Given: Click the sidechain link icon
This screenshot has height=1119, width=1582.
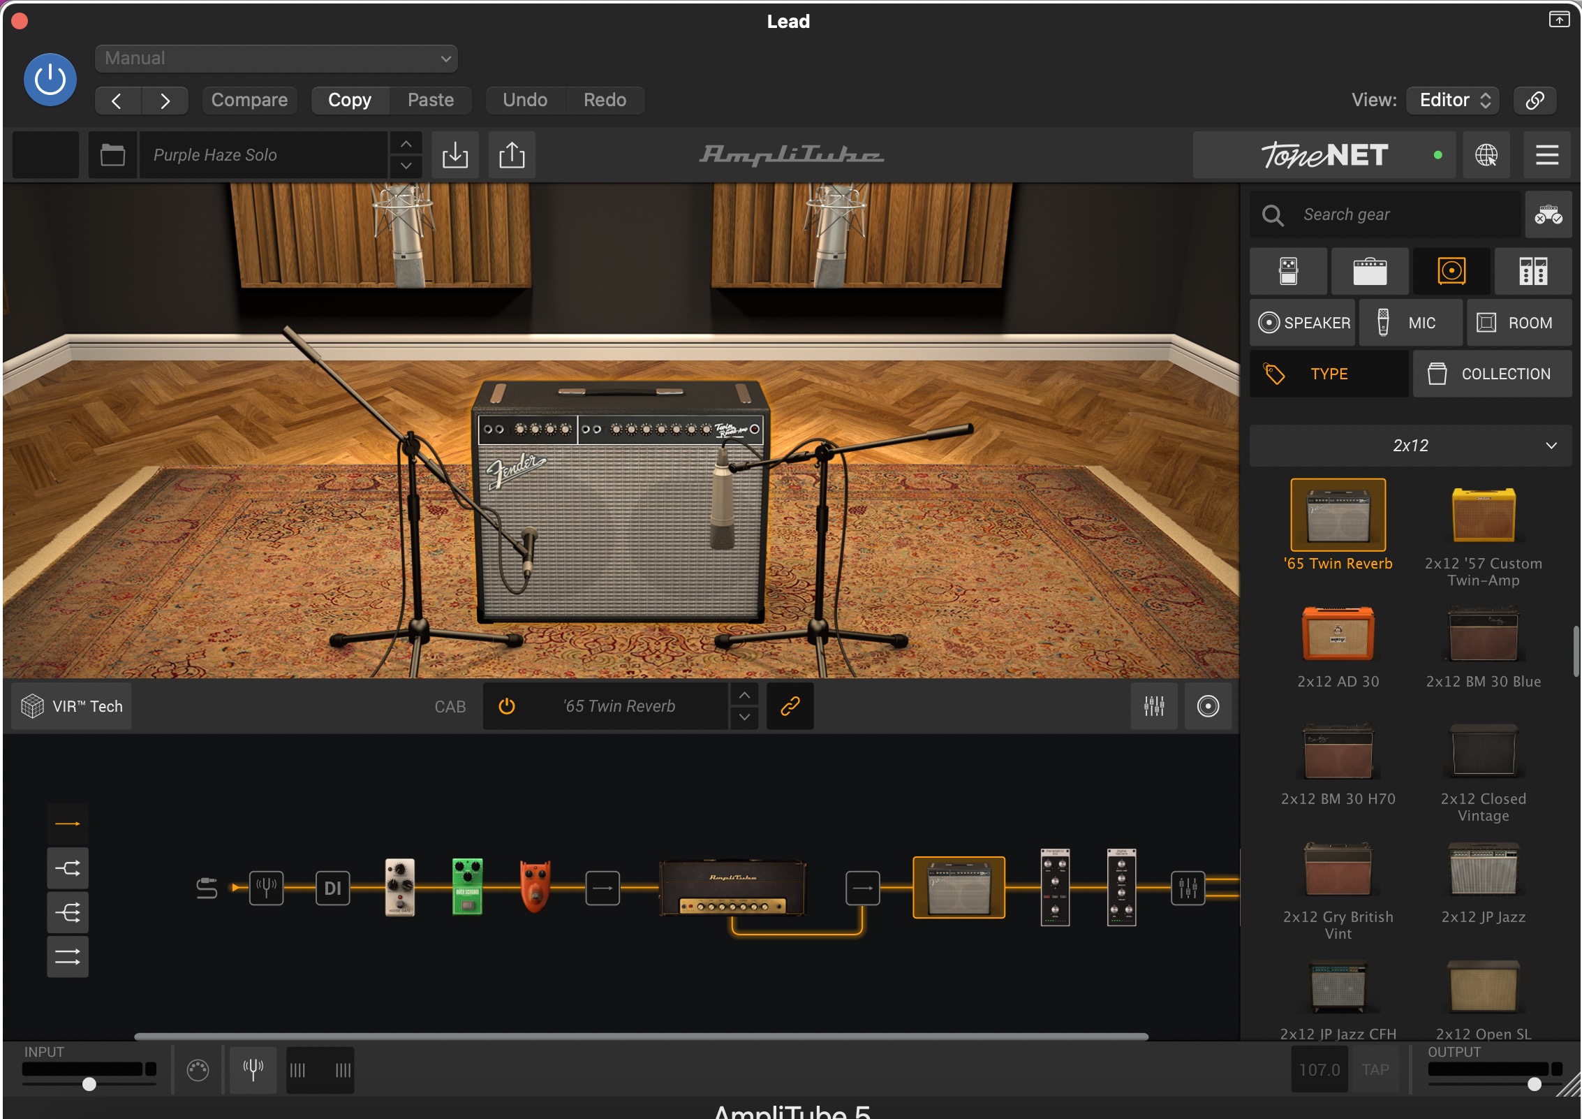Looking at the screenshot, I should coord(1535,100).
